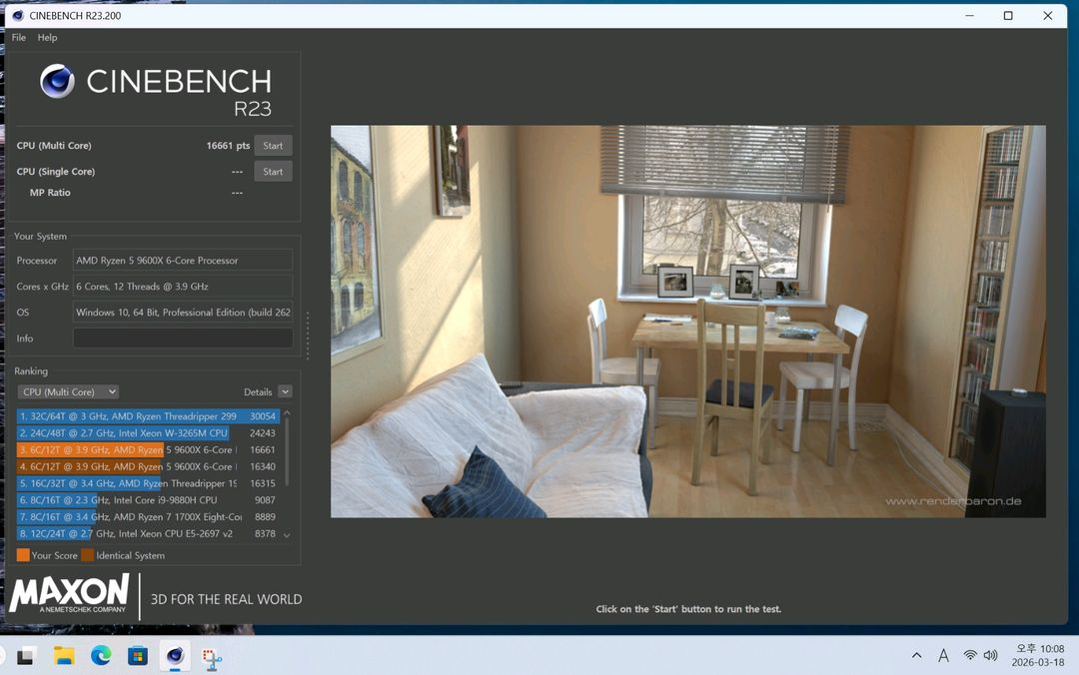Click the Cinebench logo sphere icon
The height and width of the screenshot is (675, 1079).
(58, 81)
